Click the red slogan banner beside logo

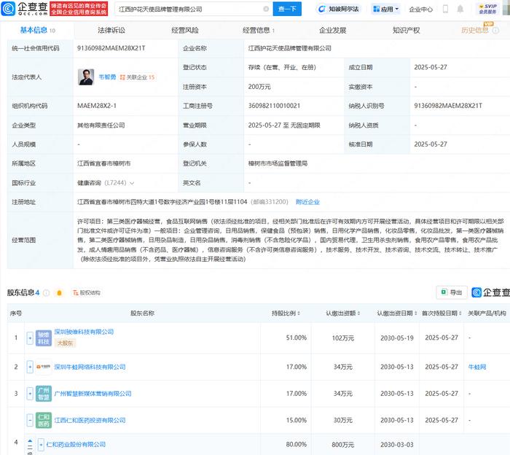[79, 9]
